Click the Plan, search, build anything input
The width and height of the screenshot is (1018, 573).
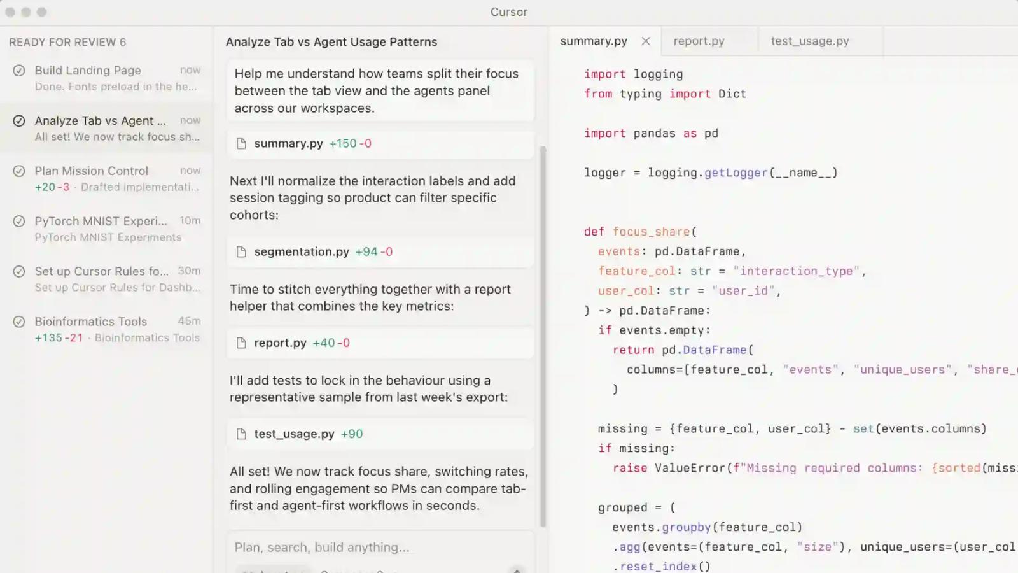click(x=380, y=548)
